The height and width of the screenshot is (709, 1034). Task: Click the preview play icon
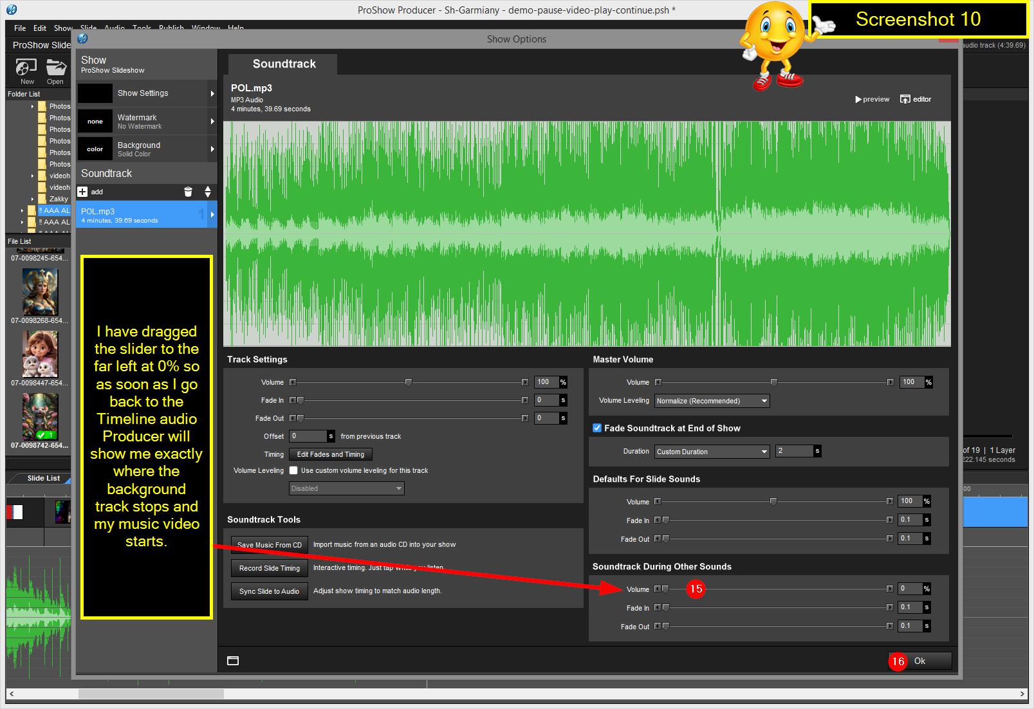coord(858,99)
